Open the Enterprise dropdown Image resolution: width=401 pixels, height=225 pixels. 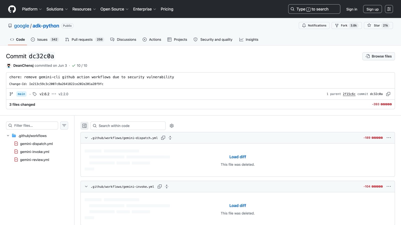tap(145, 9)
